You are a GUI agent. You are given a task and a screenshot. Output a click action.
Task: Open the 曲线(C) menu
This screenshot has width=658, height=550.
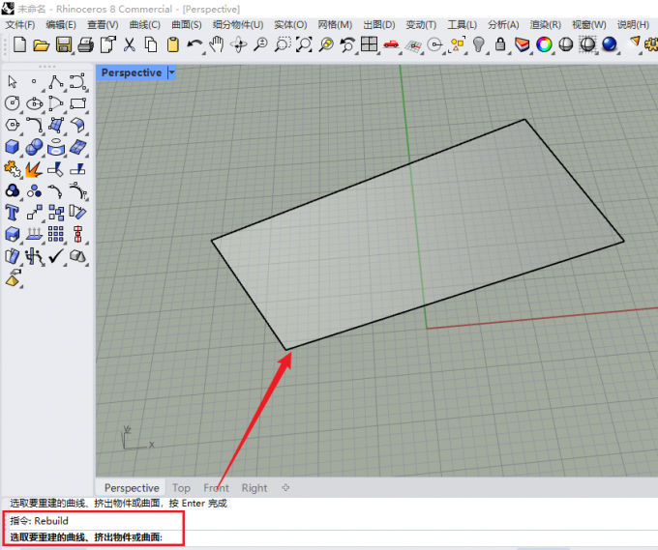[x=145, y=25]
